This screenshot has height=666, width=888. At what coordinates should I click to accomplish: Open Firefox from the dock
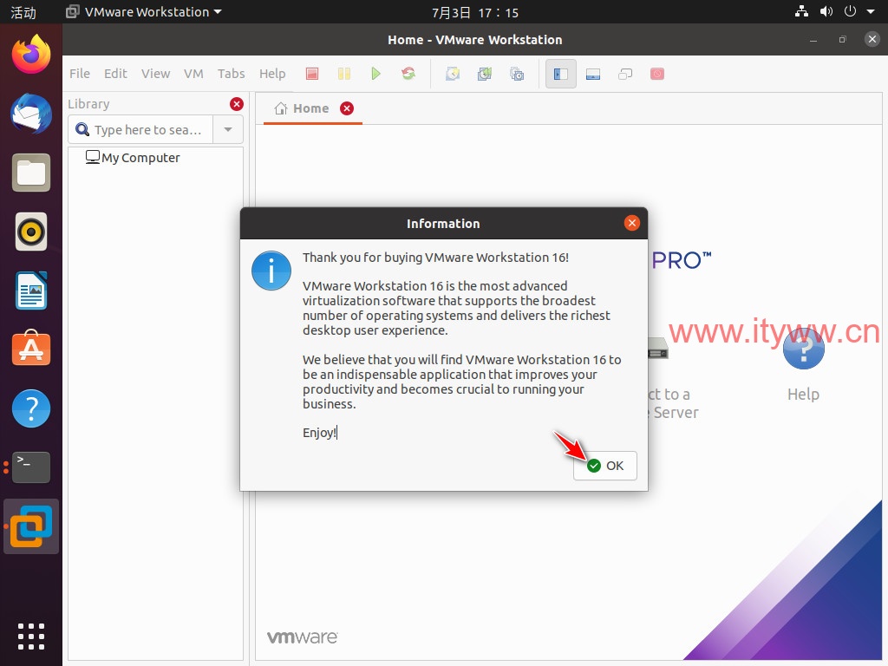(31, 55)
